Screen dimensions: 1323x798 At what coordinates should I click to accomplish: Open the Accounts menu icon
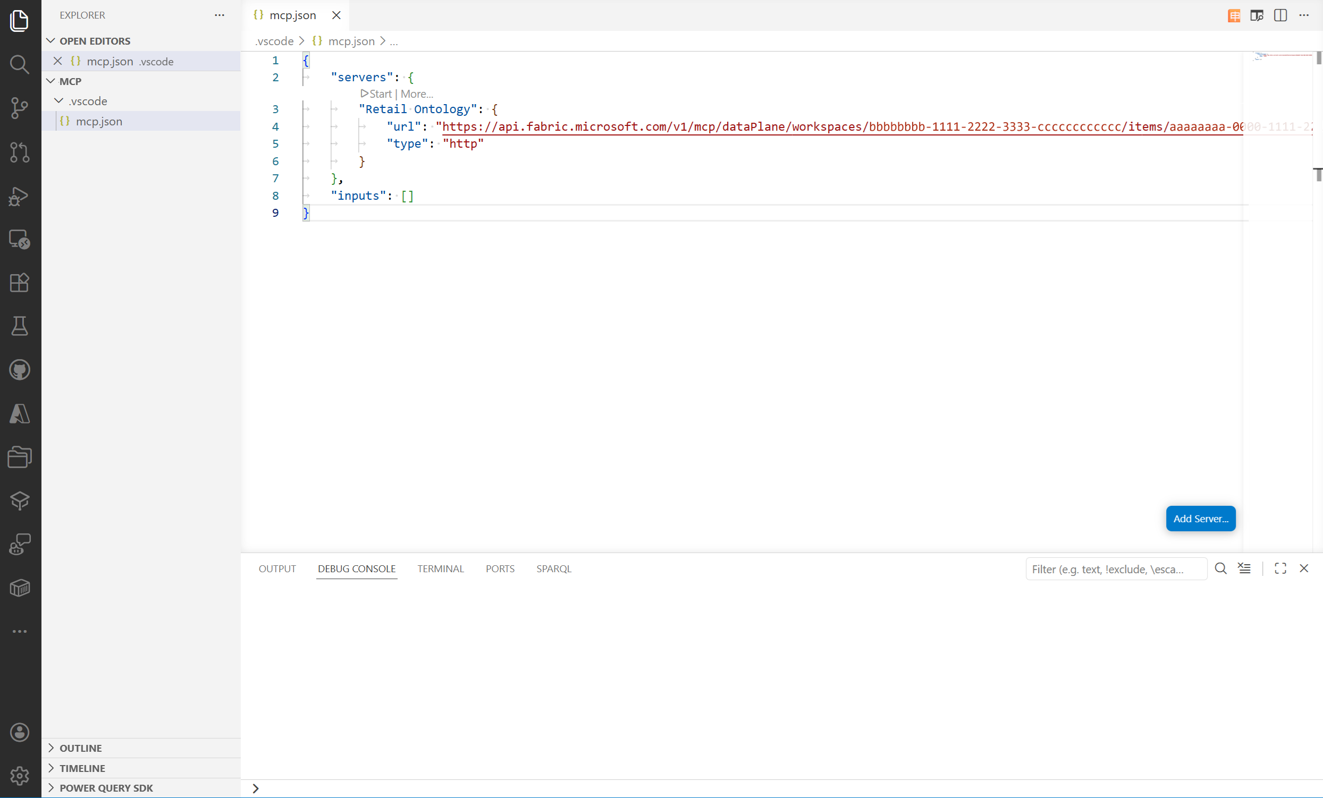(20, 732)
